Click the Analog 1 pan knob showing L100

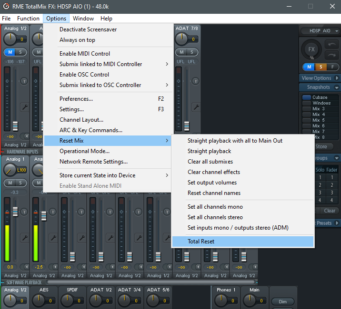[10, 170]
